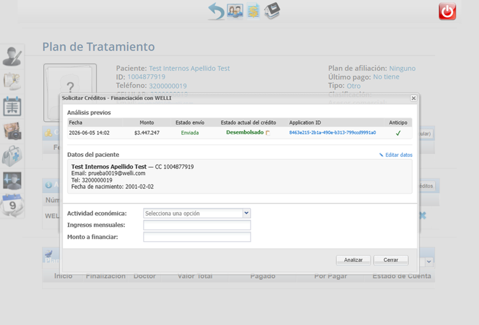479x325 pixels.
Task: Open the Application ID 8463e215 link
Action: (332, 133)
